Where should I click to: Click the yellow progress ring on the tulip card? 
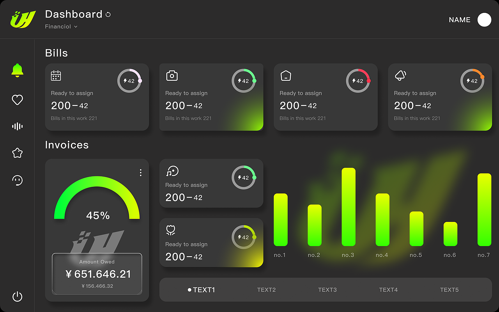point(244,237)
